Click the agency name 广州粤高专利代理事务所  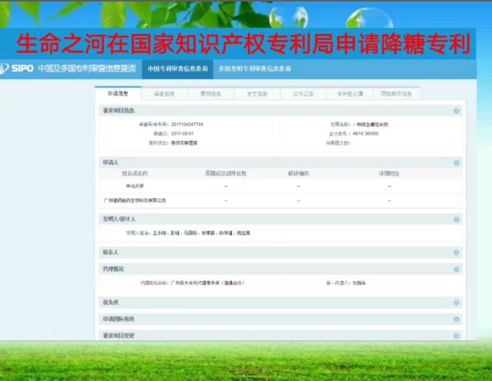pos(208,283)
